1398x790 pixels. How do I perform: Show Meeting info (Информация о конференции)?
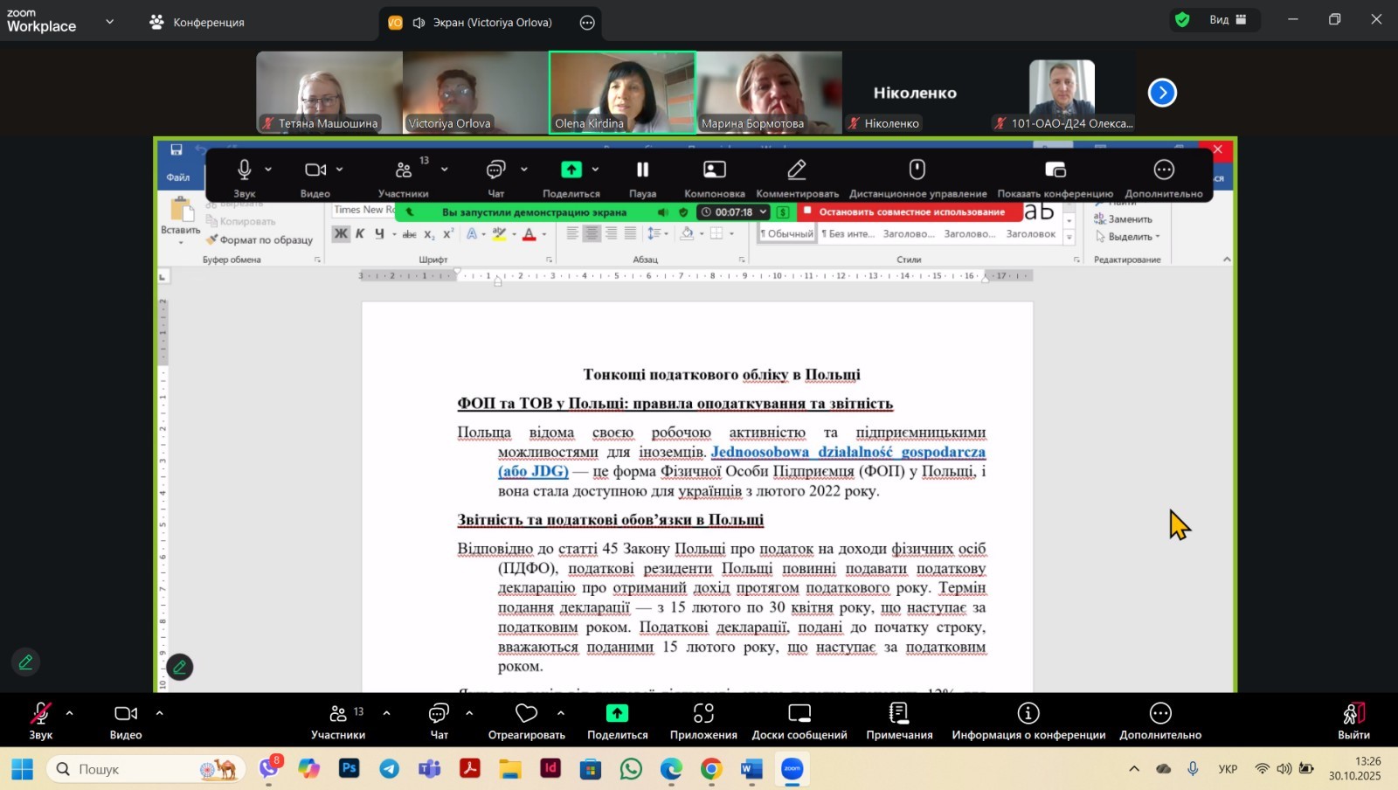coord(1028,714)
